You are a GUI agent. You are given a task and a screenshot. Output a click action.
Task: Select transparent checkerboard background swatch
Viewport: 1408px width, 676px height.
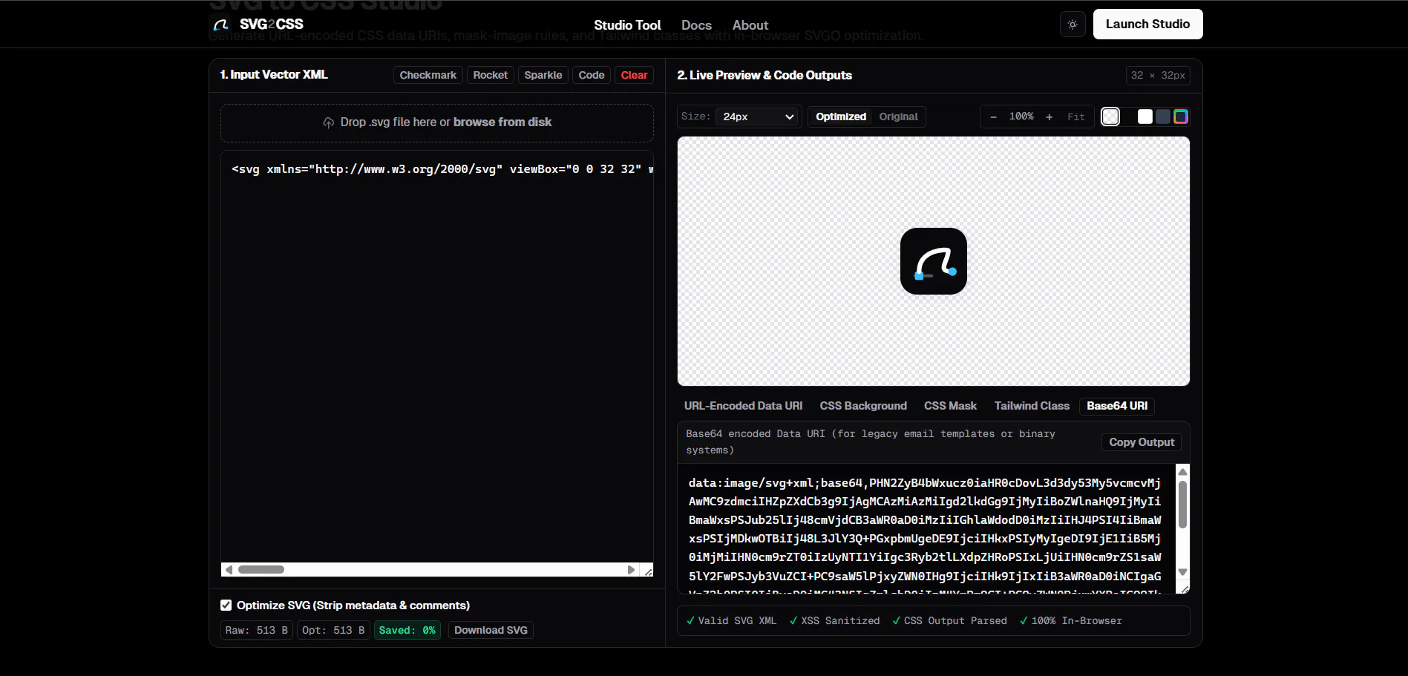tap(1110, 117)
